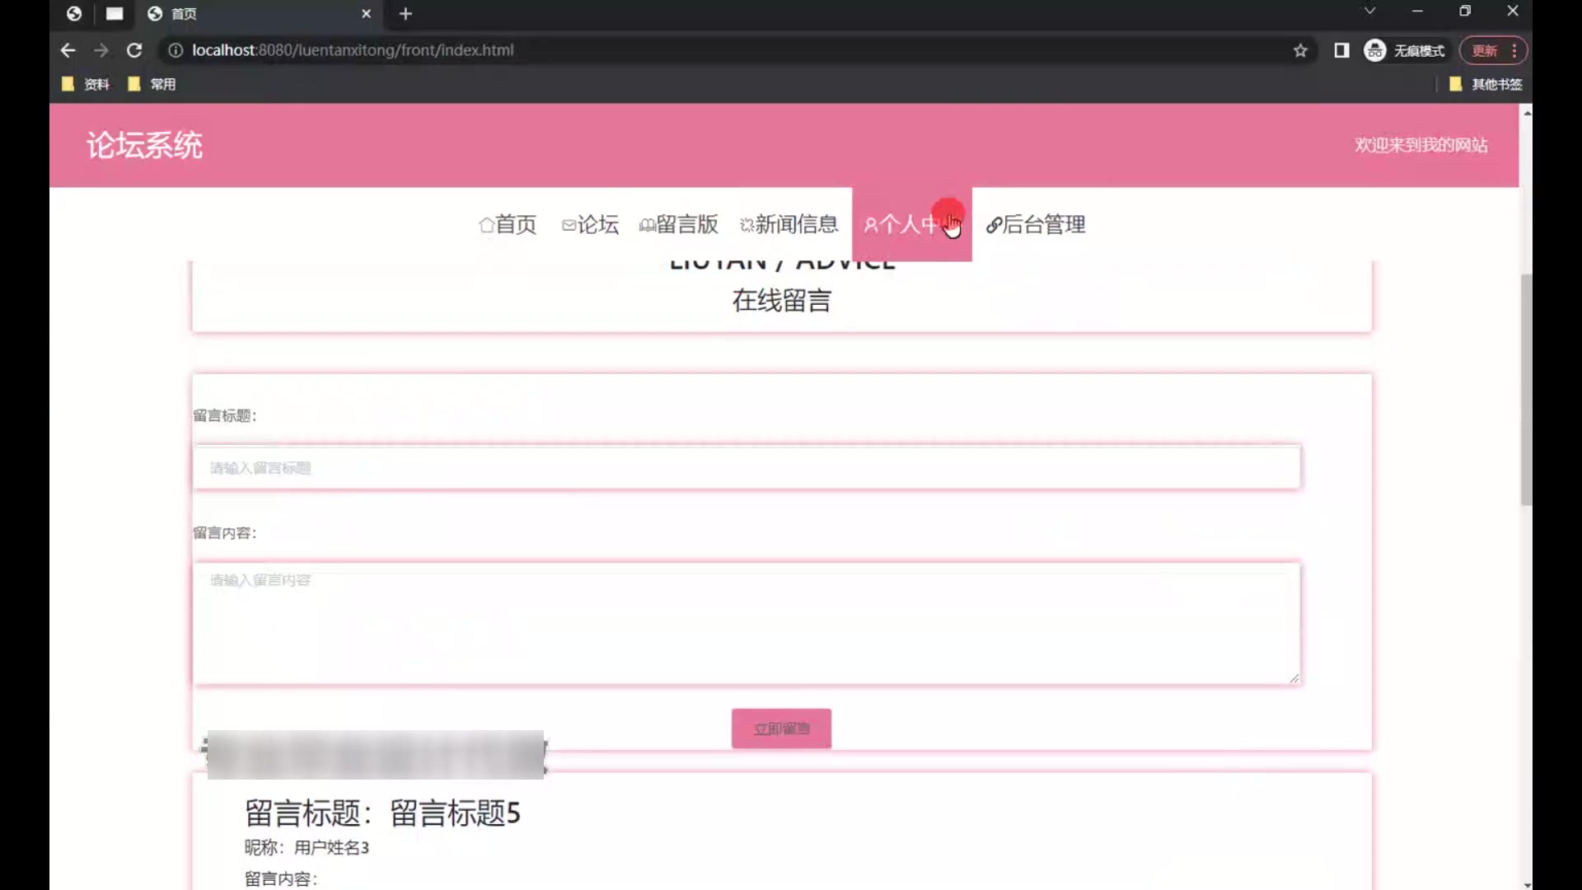The height and width of the screenshot is (890, 1582).
Task: Go to the 首页 navigation item
Action: 508,224
